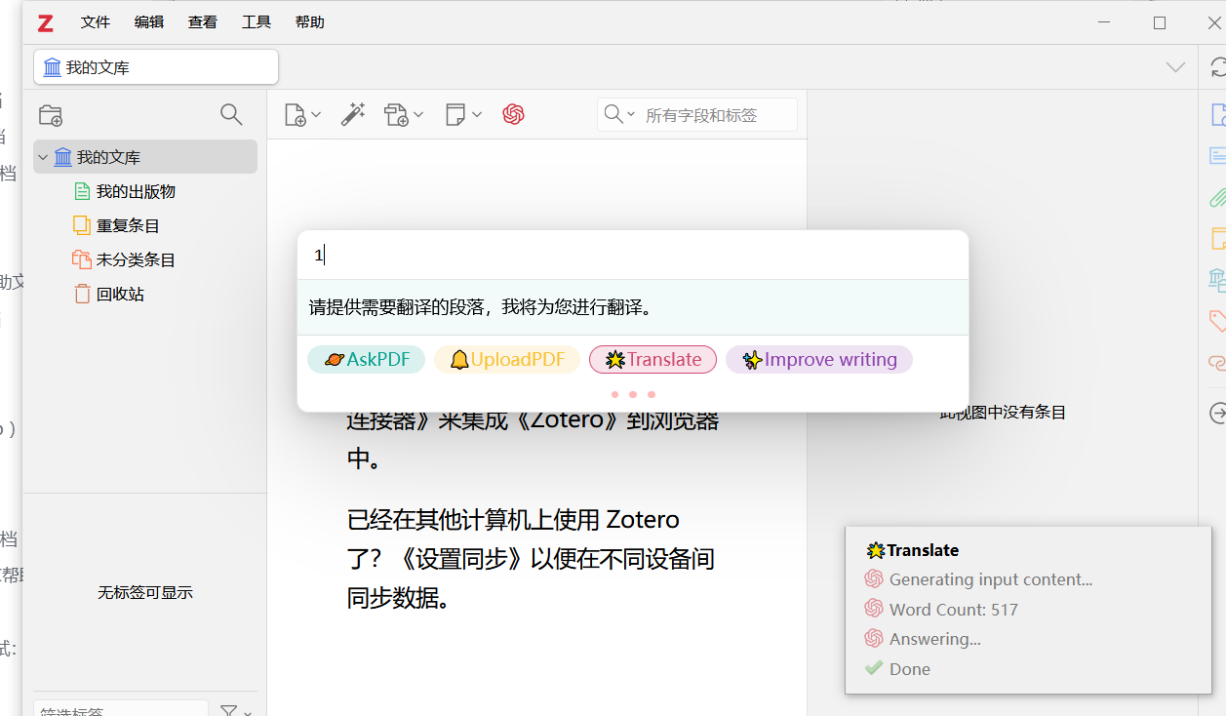Screen dimensions: 1226x716
Task: Click the add by identifier wand icon
Action: (353, 115)
